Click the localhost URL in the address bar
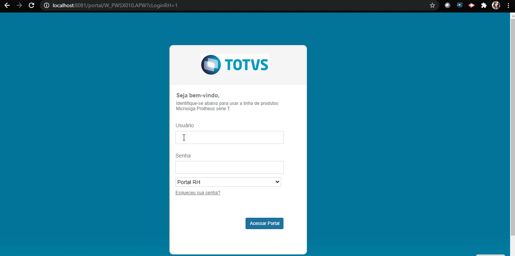This screenshot has height=256, width=515. pos(115,5)
